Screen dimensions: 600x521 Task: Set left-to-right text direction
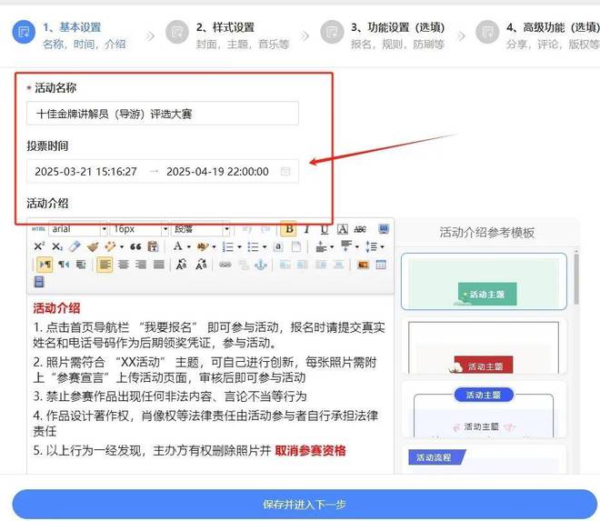click(45, 265)
